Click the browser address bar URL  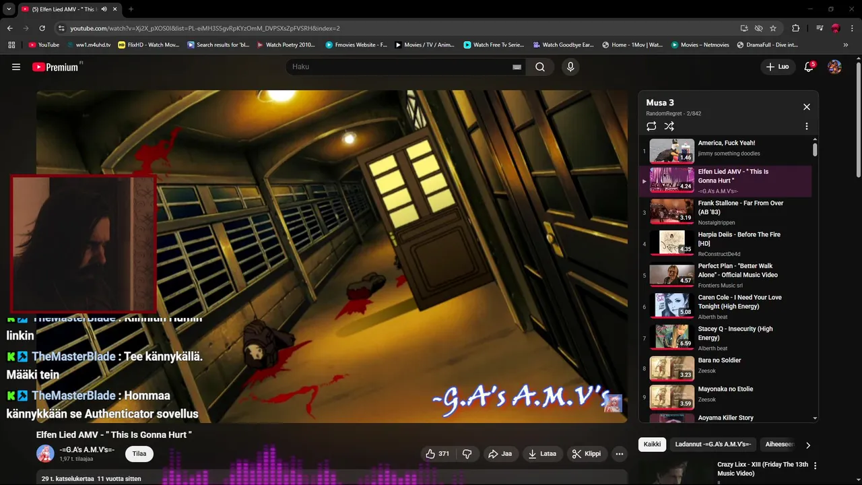pyautogui.click(x=205, y=28)
